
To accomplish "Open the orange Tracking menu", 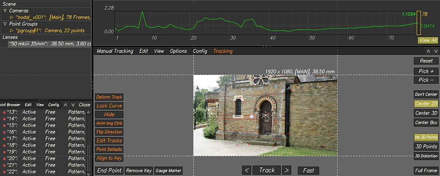I will [x=223, y=51].
